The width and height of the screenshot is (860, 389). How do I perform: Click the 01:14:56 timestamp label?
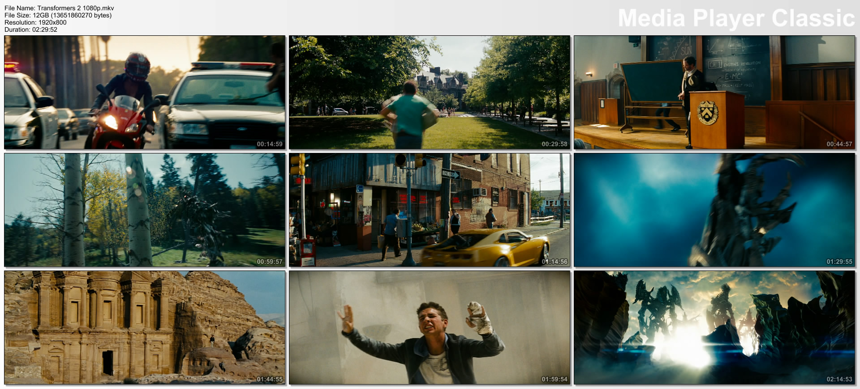[x=555, y=262]
